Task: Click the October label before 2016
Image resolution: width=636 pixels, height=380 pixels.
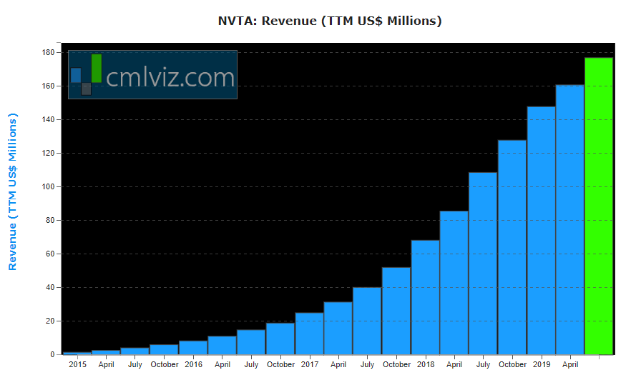Action: click(165, 364)
